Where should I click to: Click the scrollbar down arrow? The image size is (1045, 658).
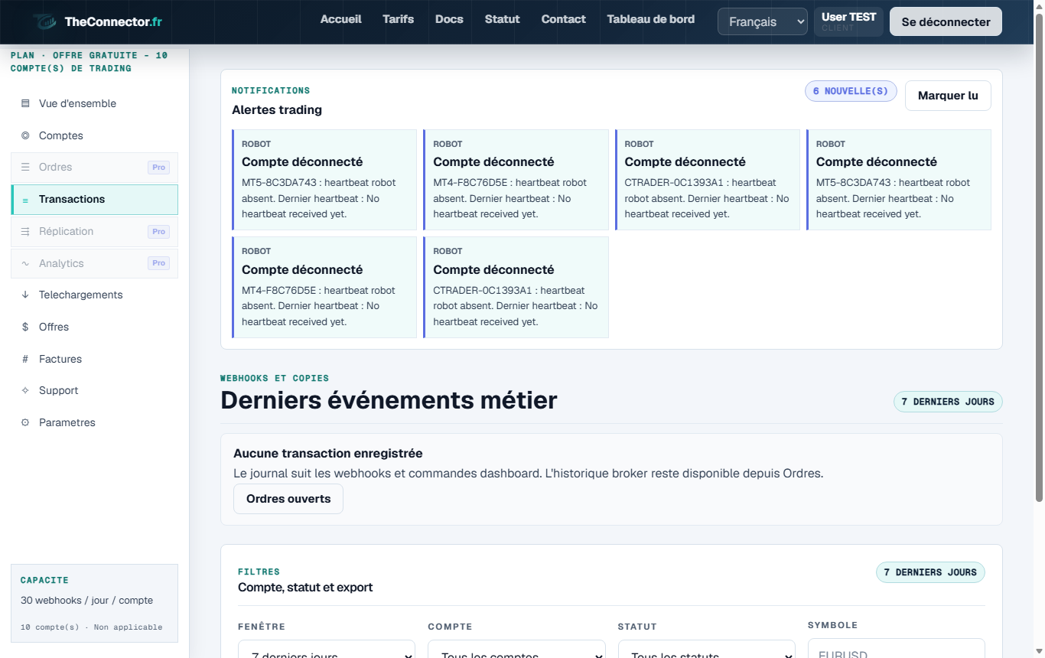[1039, 652]
